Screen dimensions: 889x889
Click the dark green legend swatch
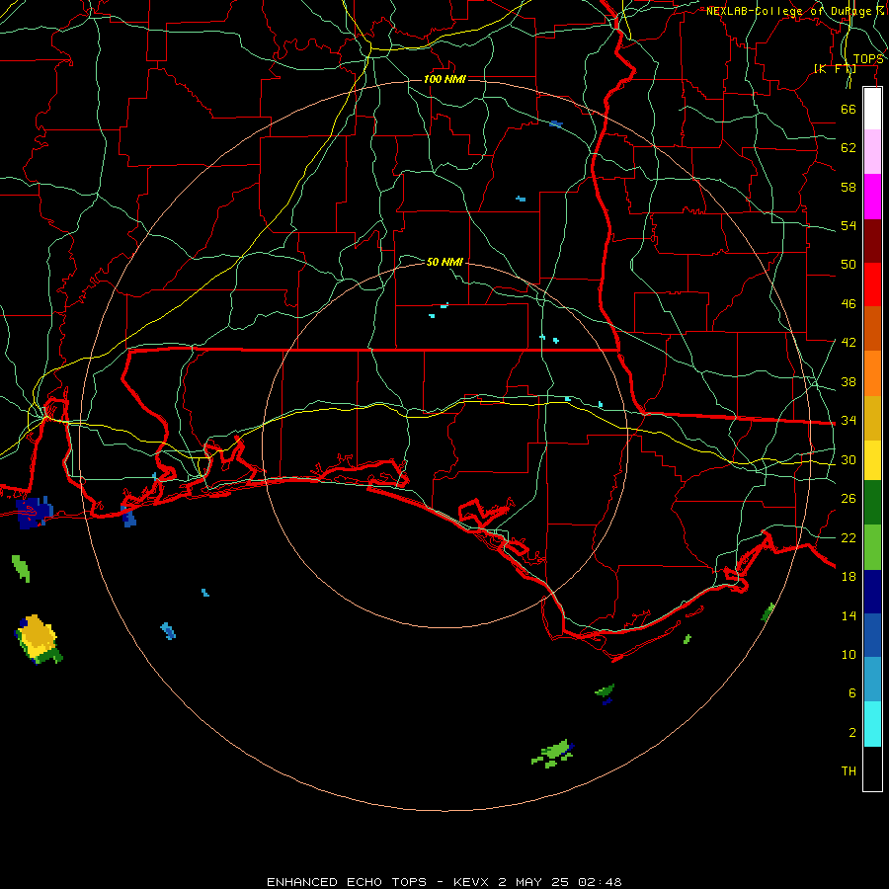(x=872, y=503)
